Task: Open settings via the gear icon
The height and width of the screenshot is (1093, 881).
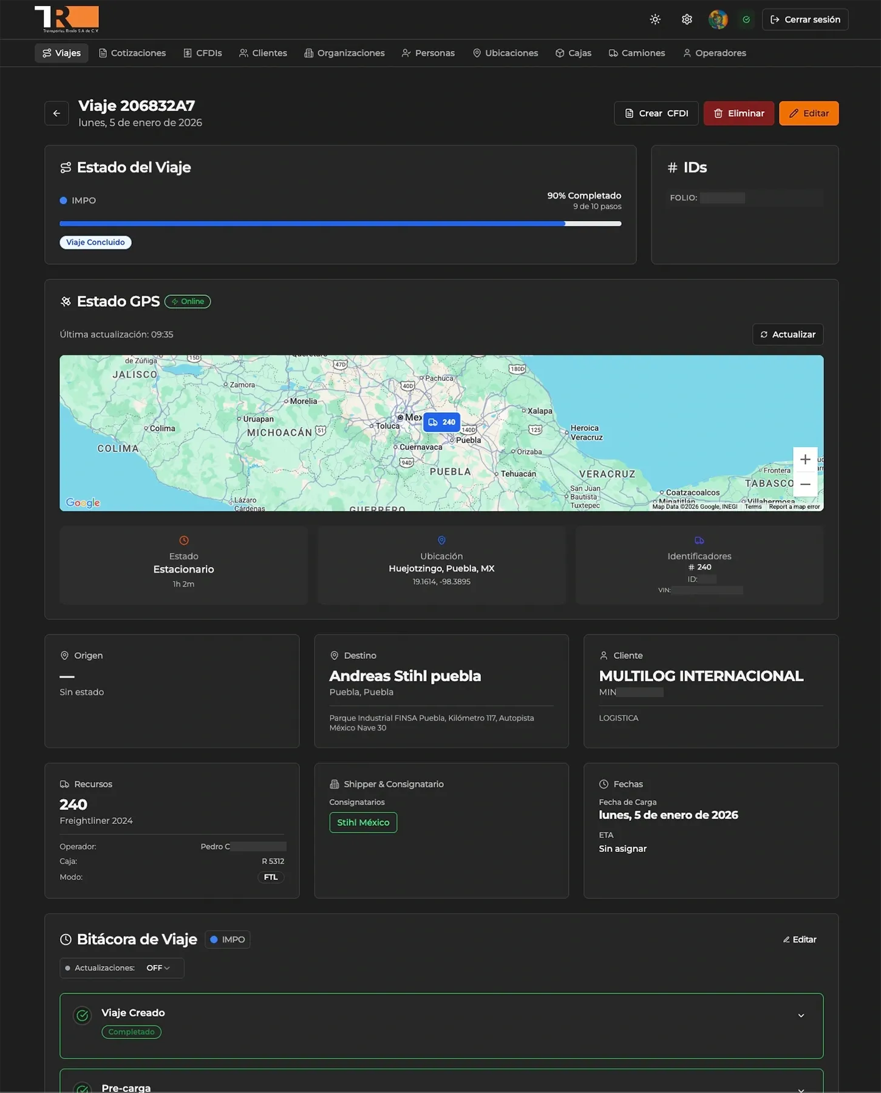Action: point(687,19)
